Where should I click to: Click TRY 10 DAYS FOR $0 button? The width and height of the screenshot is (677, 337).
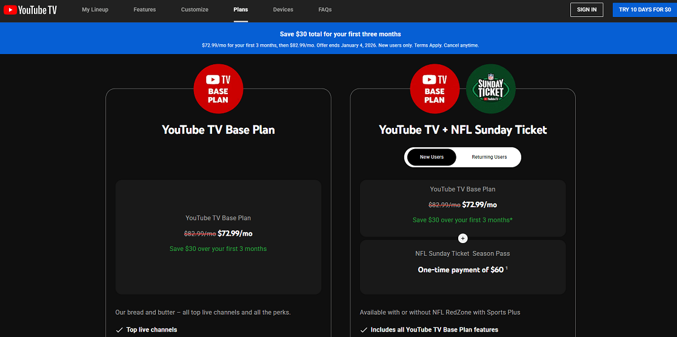[645, 10]
